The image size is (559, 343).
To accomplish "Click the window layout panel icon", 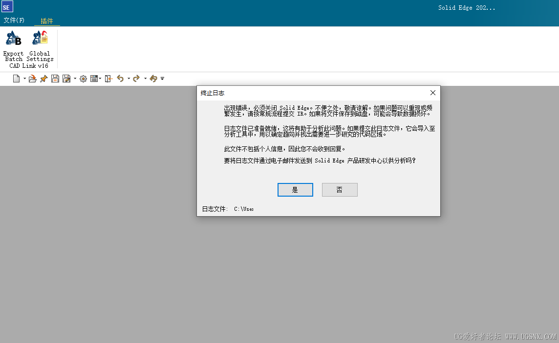I will [94, 79].
